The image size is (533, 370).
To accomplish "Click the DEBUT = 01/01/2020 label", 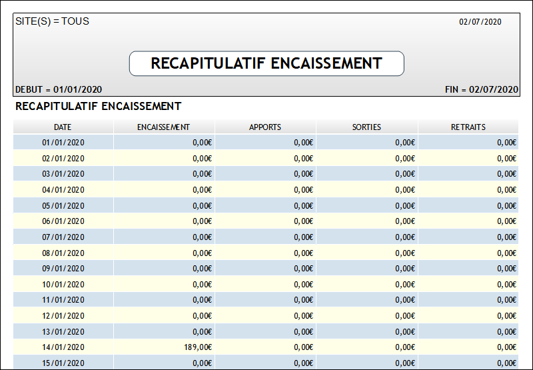I will pyautogui.click(x=58, y=89).
